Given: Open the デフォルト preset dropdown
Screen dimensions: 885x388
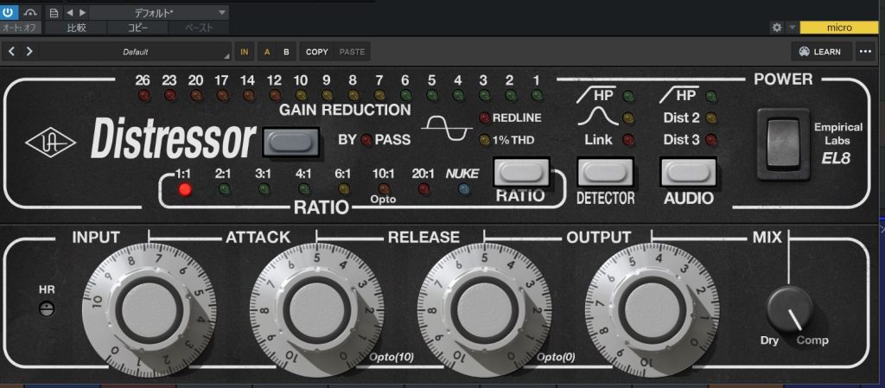Looking at the screenshot, I should (x=159, y=13).
